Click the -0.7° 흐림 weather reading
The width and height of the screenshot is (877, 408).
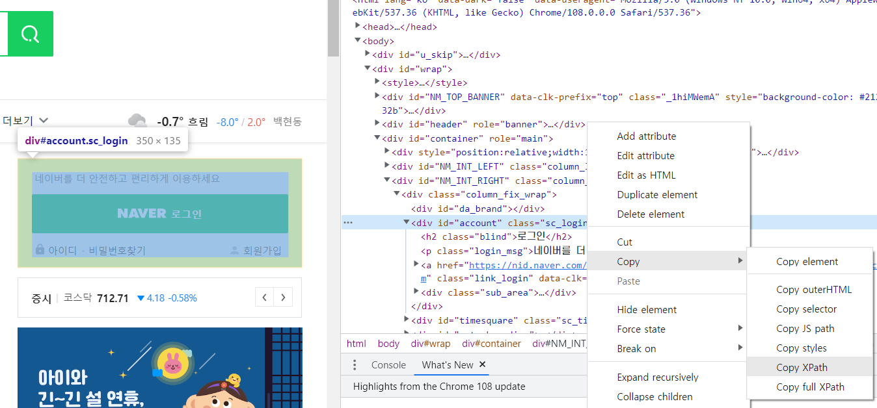pyautogui.click(x=182, y=121)
